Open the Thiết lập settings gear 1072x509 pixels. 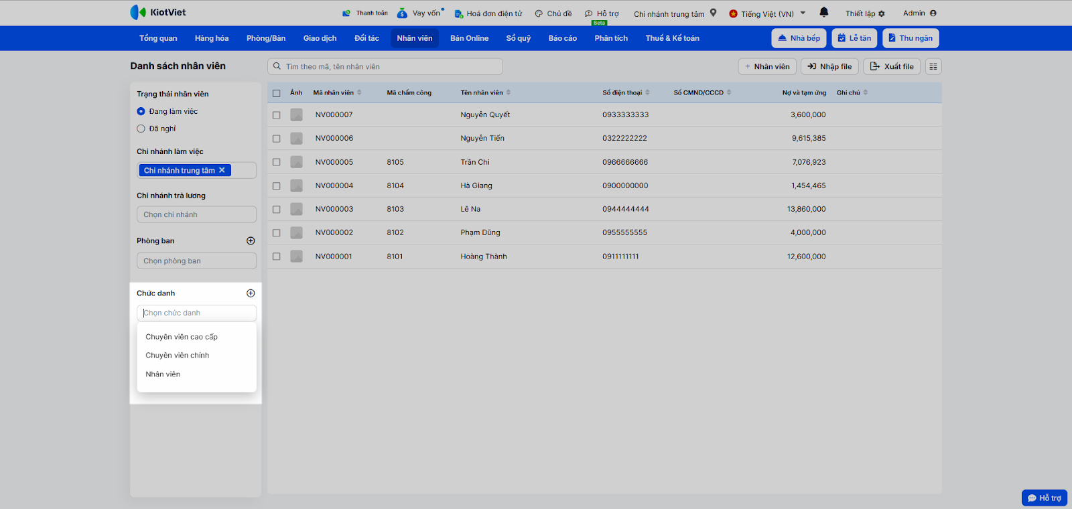pos(865,13)
